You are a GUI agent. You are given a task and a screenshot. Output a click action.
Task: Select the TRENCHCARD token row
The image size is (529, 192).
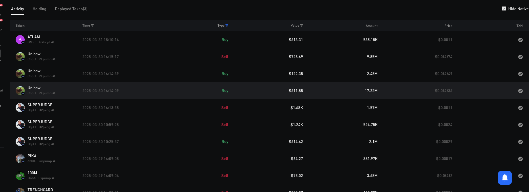pos(40,190)
